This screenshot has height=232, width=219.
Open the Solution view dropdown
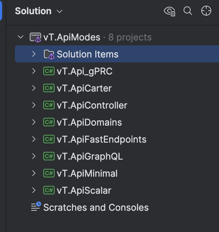point(60,11)
